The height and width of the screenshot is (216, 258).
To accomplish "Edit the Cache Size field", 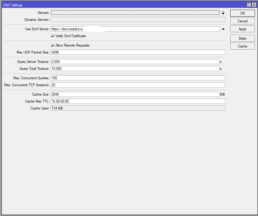I will (135, 94).
